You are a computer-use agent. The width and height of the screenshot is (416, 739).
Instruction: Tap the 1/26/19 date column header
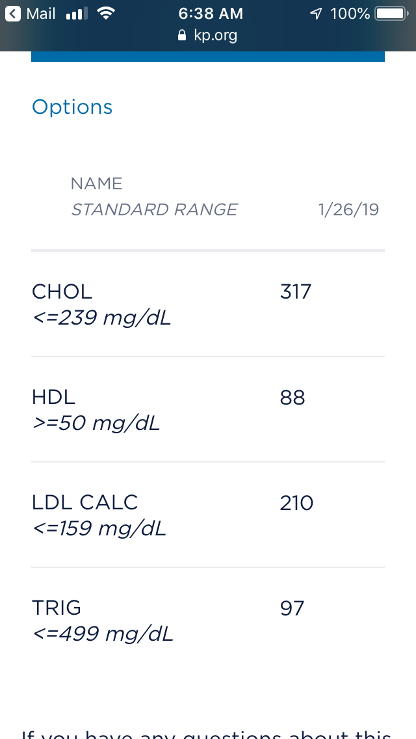click(x=348, y=210)
